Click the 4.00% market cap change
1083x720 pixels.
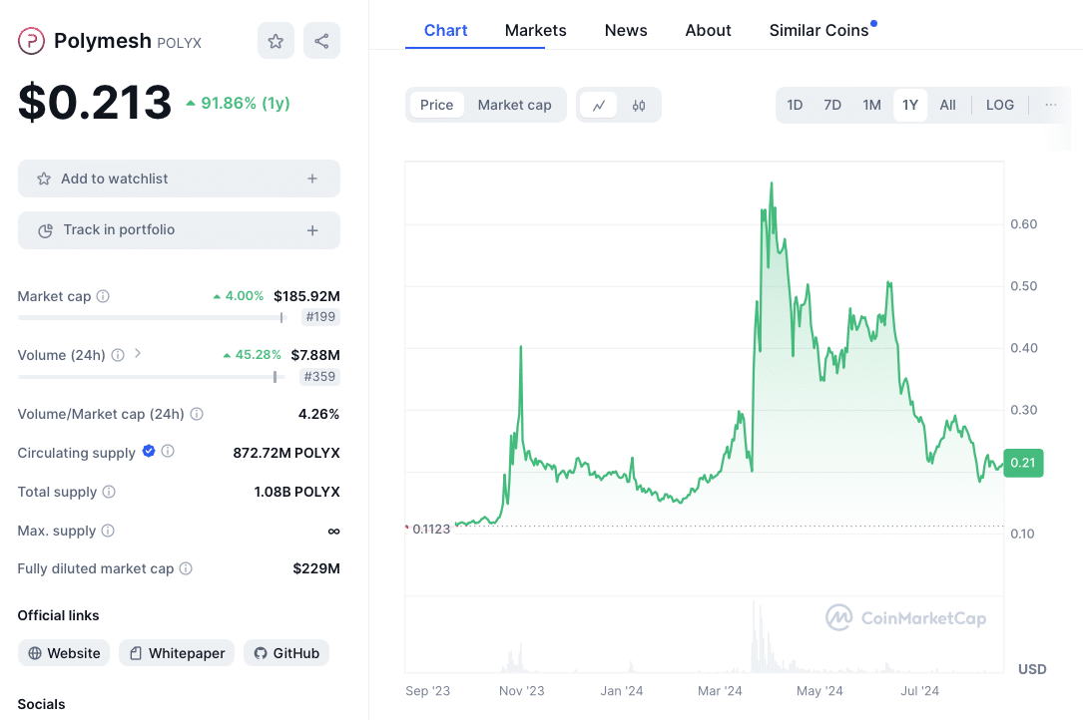coord(239,296)
